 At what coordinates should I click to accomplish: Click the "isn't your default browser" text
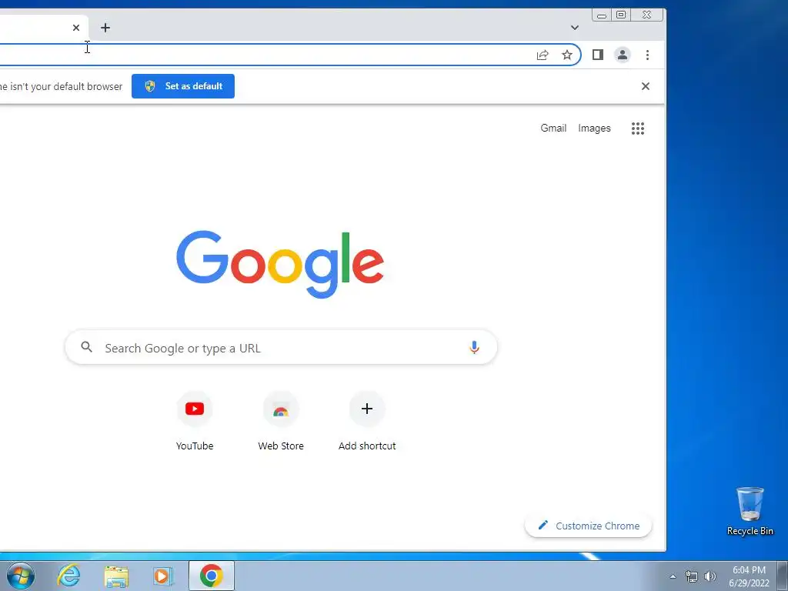(66, 86)
